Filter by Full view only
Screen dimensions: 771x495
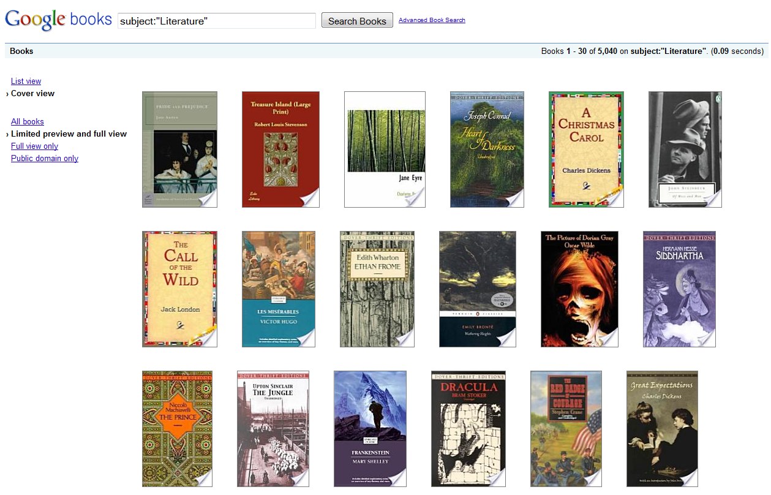pyautogui.click(x=34, y=146)
